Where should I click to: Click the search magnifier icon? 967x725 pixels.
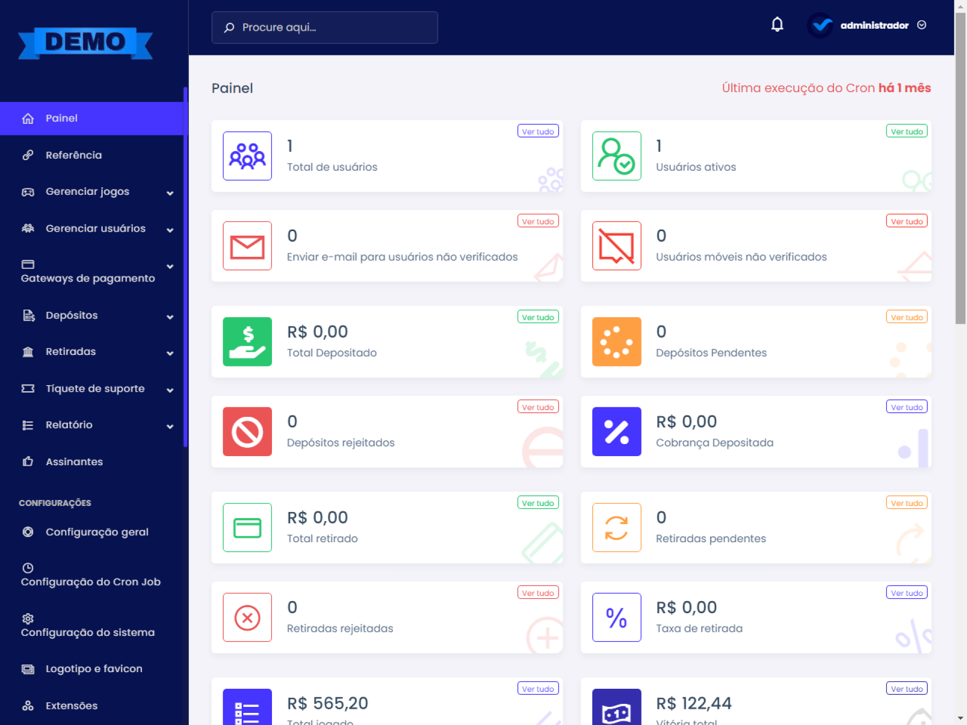click(229, 27)
